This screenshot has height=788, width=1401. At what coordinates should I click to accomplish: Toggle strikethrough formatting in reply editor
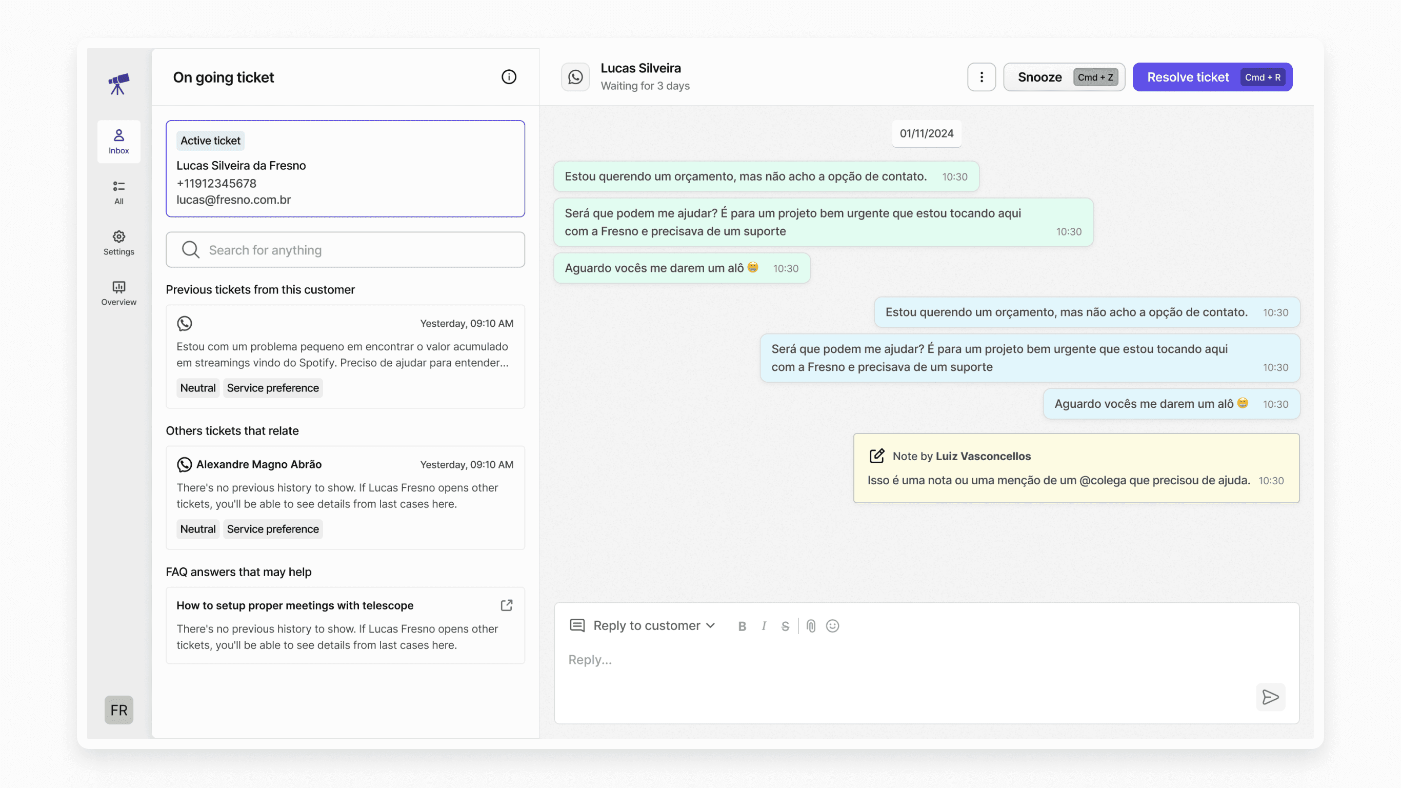click(x=785, y=626)
